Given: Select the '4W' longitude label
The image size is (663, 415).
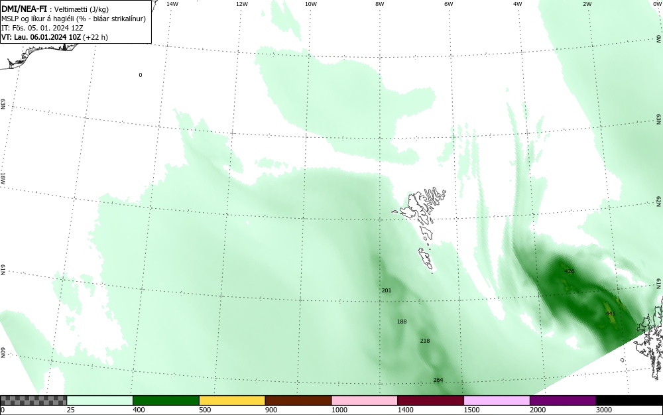Looking at the screenshot, I should tap(518, 4).
